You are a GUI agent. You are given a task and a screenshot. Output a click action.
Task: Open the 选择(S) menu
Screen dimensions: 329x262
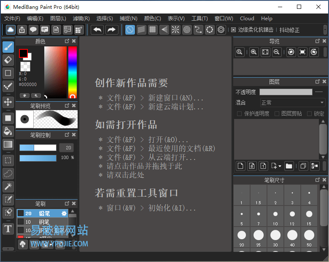click(105, 19)
